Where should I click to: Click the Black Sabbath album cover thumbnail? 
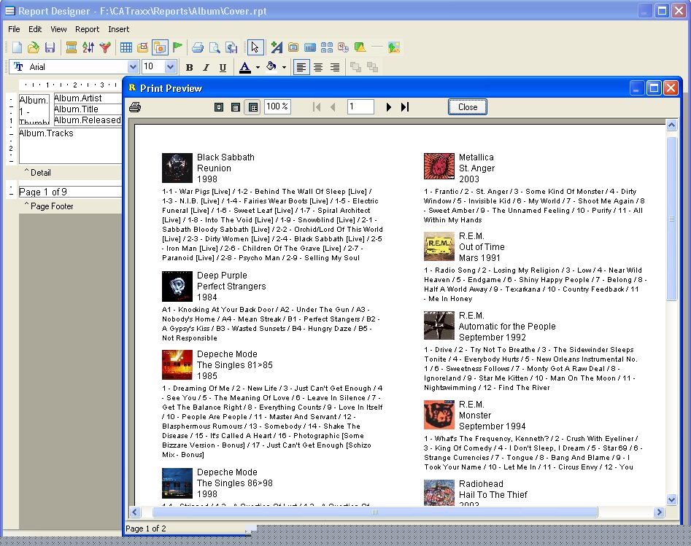177,168
